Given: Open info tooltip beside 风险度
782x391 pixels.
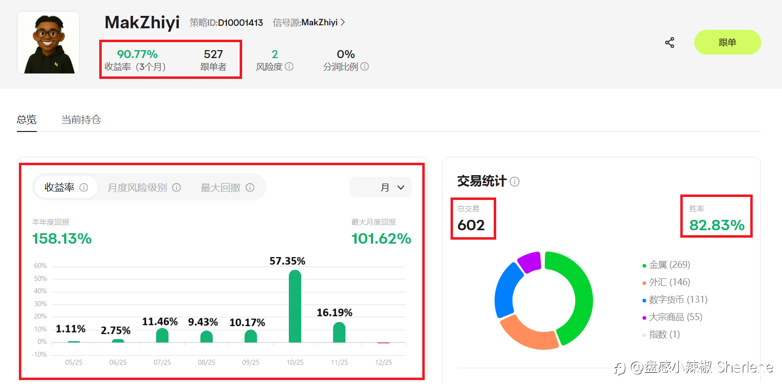Looking at the screenshot, I should 289,66.
